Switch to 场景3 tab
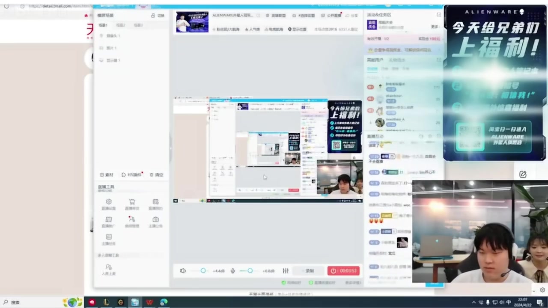Screen dimensions: 548x308 coord(138,25)
